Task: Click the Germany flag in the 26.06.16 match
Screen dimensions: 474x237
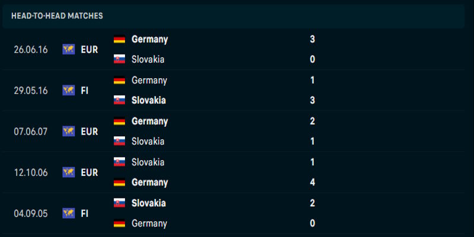Action: coord(119,39)
